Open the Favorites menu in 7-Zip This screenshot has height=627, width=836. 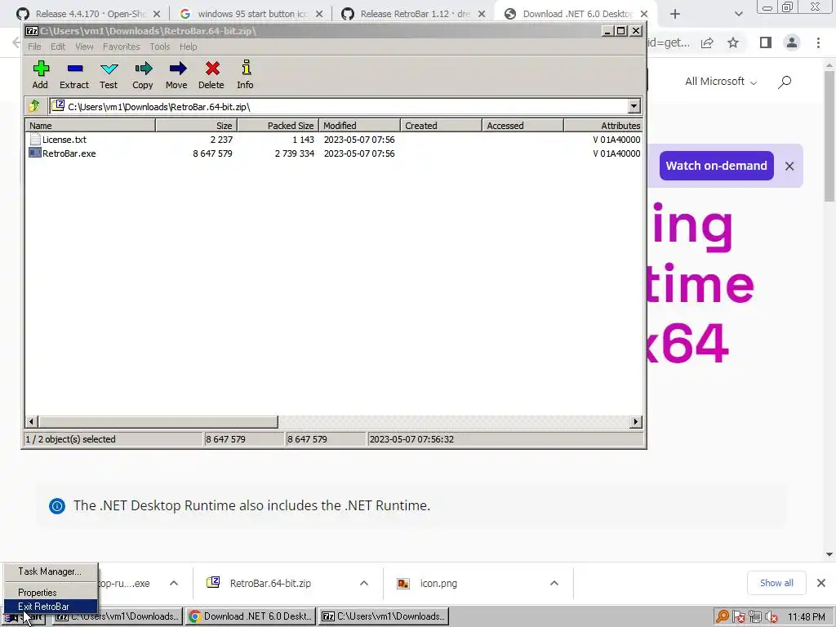122,47
